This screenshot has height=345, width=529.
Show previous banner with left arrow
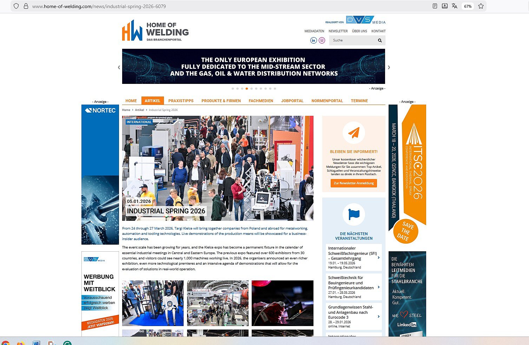click(x=119, y=67)
